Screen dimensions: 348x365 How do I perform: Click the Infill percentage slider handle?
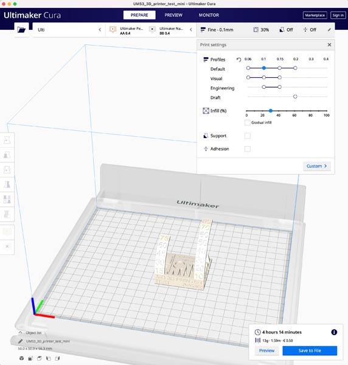coord(271,111)
